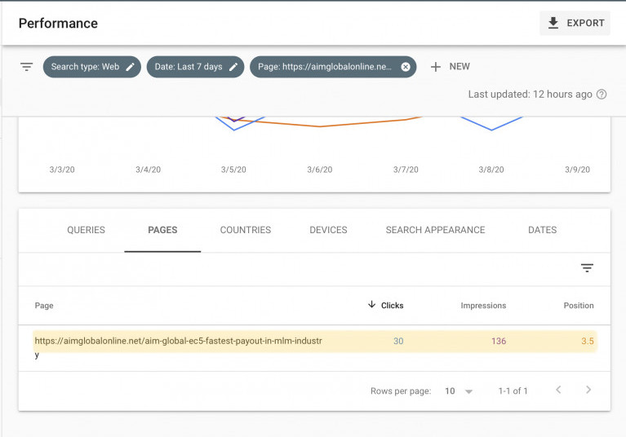Click the 3/7/20 chart date label
This screenshot has width=626, height=437.
406,170
